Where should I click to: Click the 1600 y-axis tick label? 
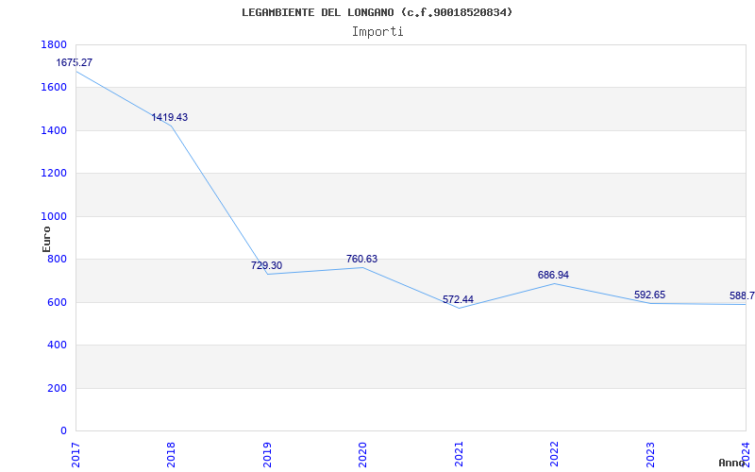point(54,88)
